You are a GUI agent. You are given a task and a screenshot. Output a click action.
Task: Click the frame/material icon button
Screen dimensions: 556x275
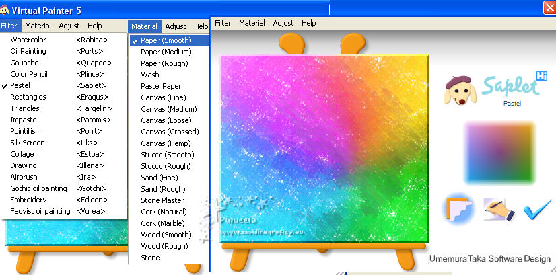pos(459,209)
